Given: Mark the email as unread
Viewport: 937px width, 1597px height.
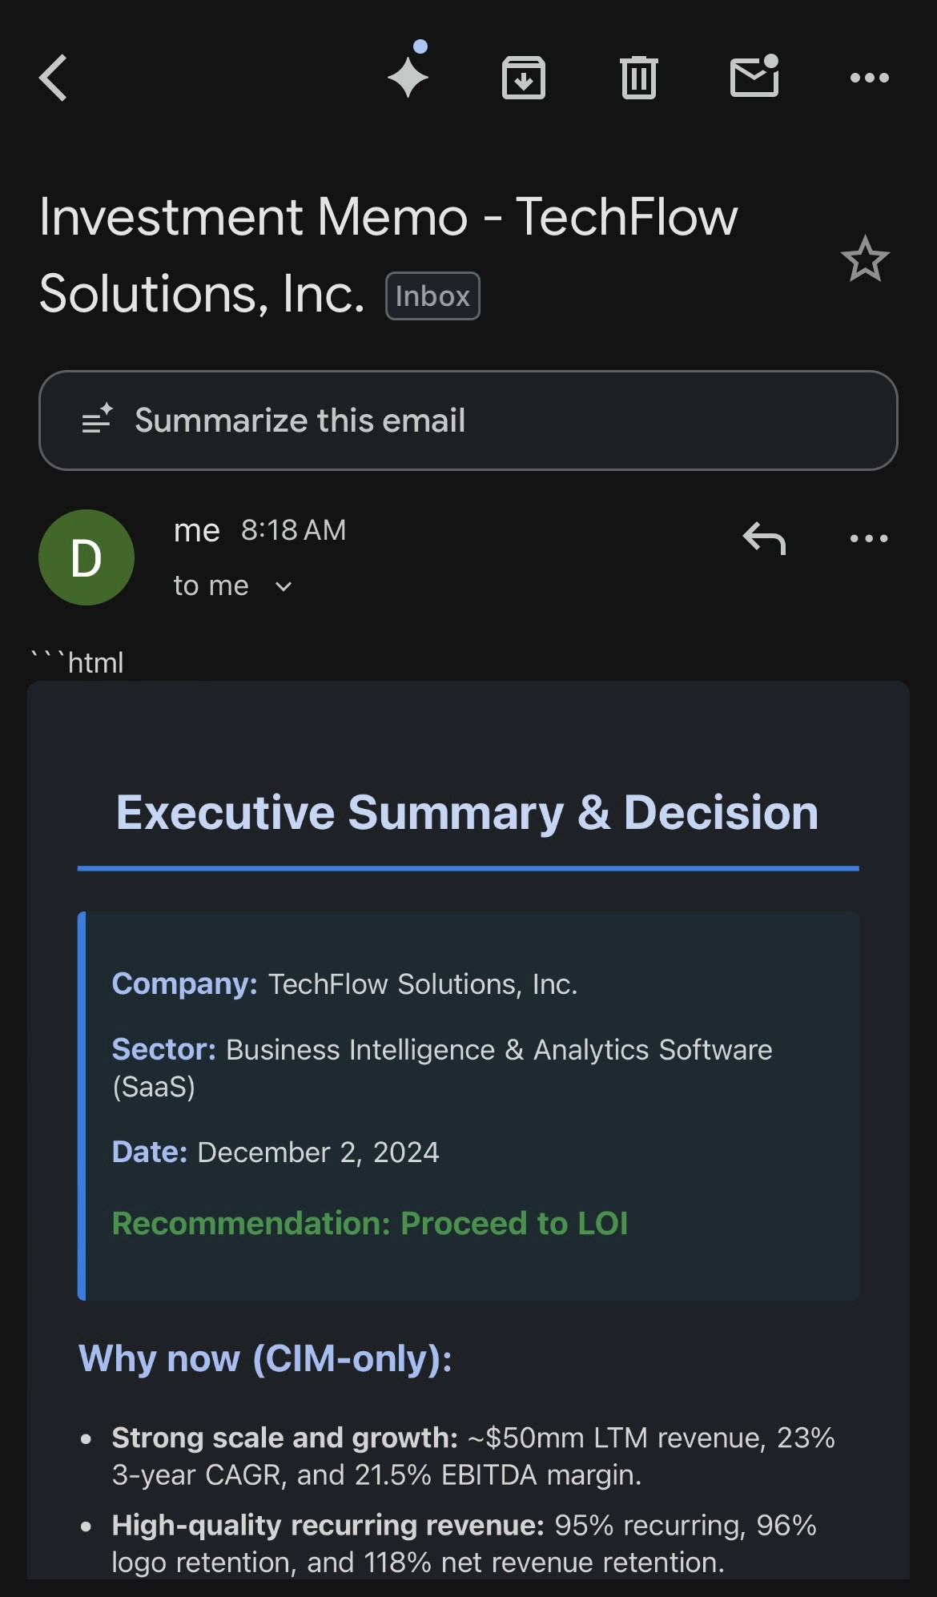Looking at the screenshot, I should [x=754, y=76].
